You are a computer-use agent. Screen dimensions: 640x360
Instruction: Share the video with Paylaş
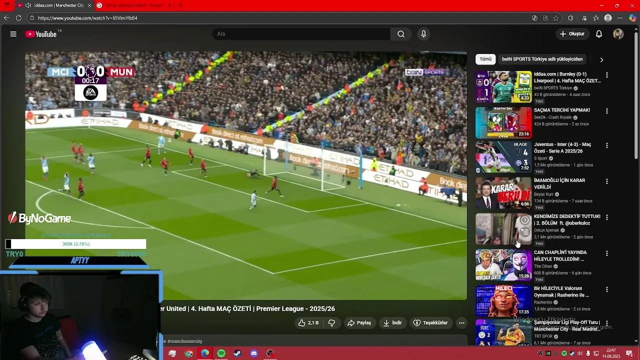point(359,323)
